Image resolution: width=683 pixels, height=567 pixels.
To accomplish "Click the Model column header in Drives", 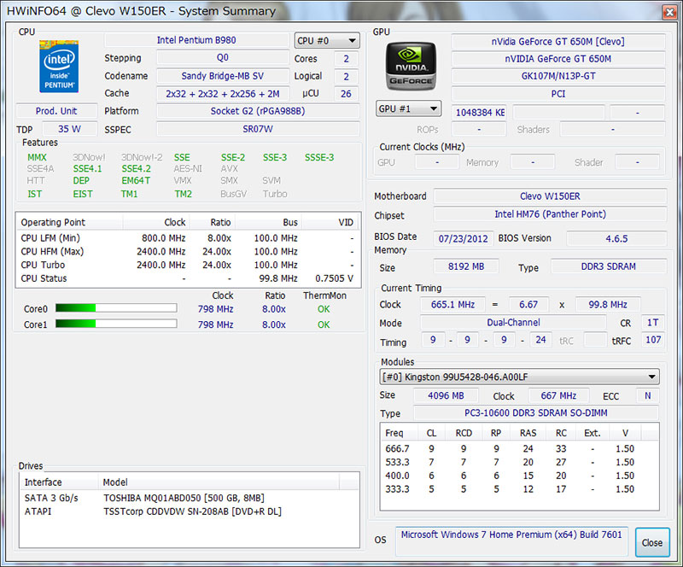I will pyautogui.click(x=219, y=482).
